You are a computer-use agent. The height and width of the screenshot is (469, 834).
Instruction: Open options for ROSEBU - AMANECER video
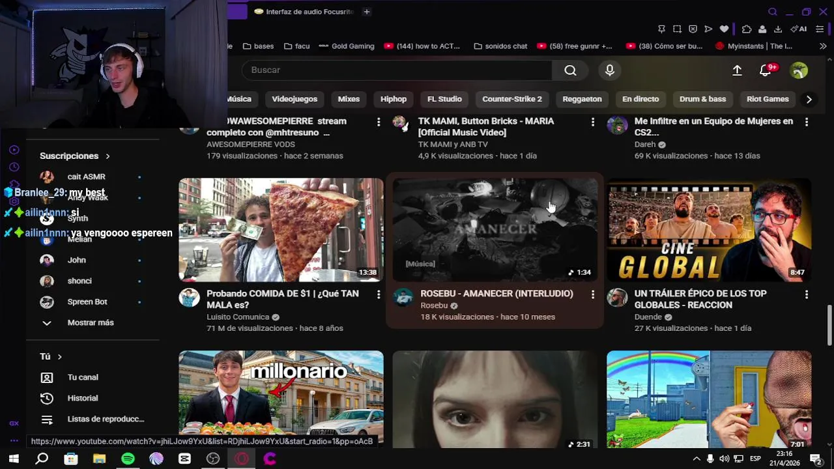(x=592, y=294)
